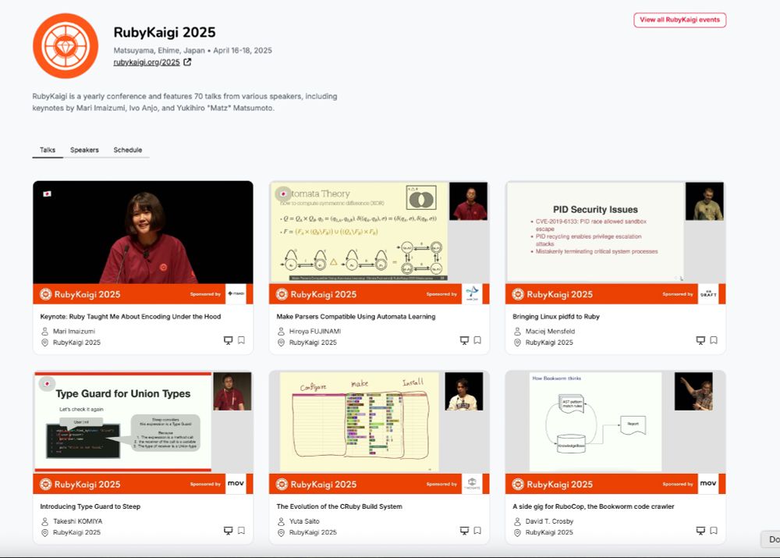Image resolution: width=780 pixels, height=558 pixels.
Task: Click the Japan flag badge on Type Guard thumbnail
Action: (x=48, y=383)
